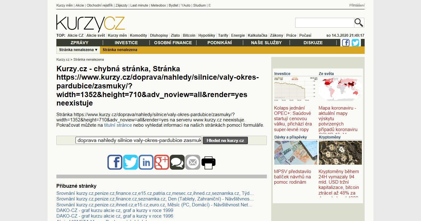Click the header search text field
Viewport: 421px width, 221px height.
pyautogui.click(x=324, y=23)
